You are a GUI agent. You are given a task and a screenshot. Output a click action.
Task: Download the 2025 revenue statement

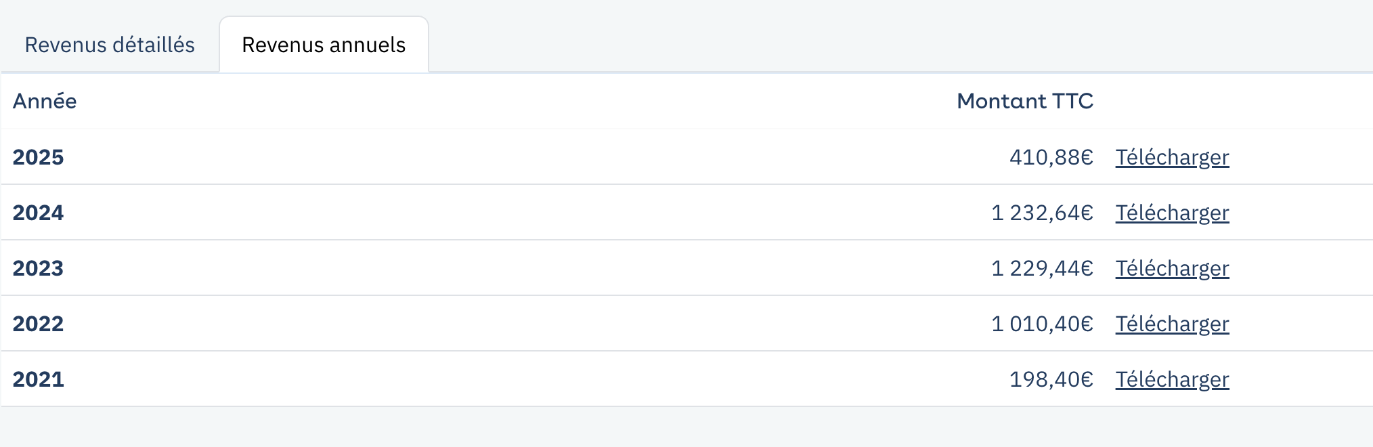pos(1172,157)
